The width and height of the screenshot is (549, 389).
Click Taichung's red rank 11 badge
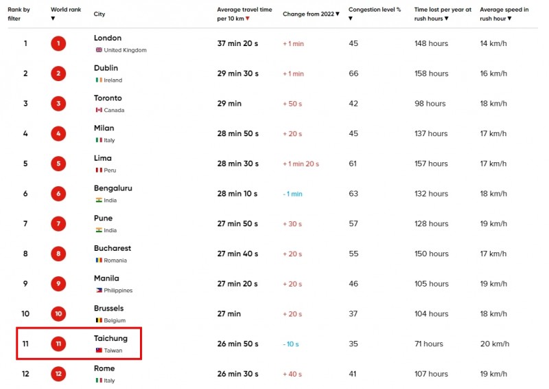(58, 344)
